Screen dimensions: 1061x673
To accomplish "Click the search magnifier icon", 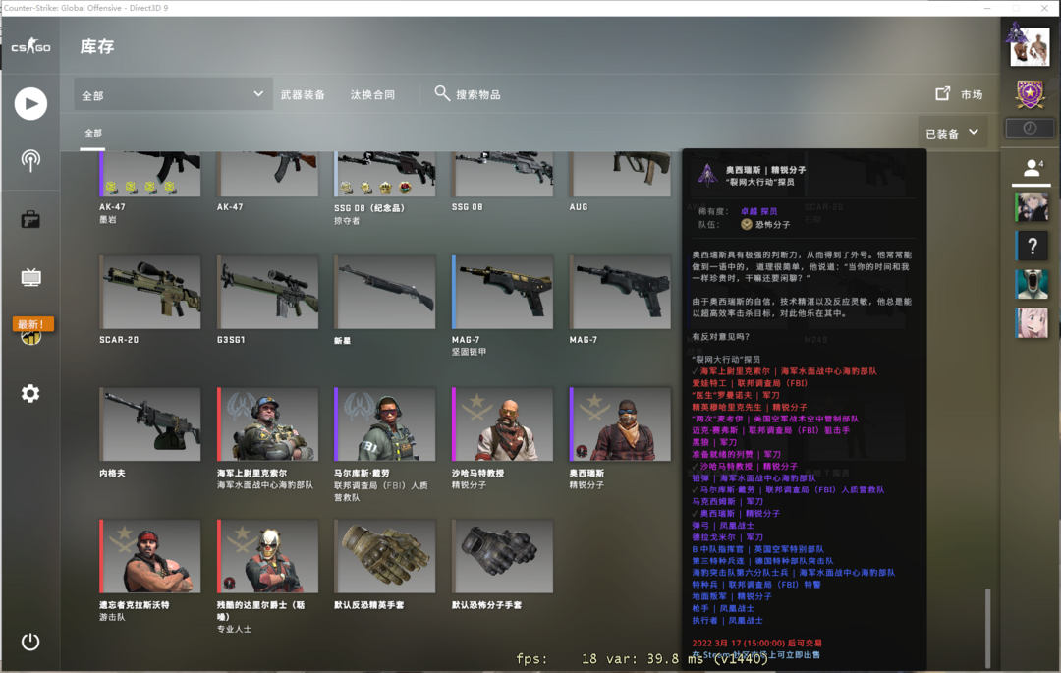I will (x=442, y=93).
